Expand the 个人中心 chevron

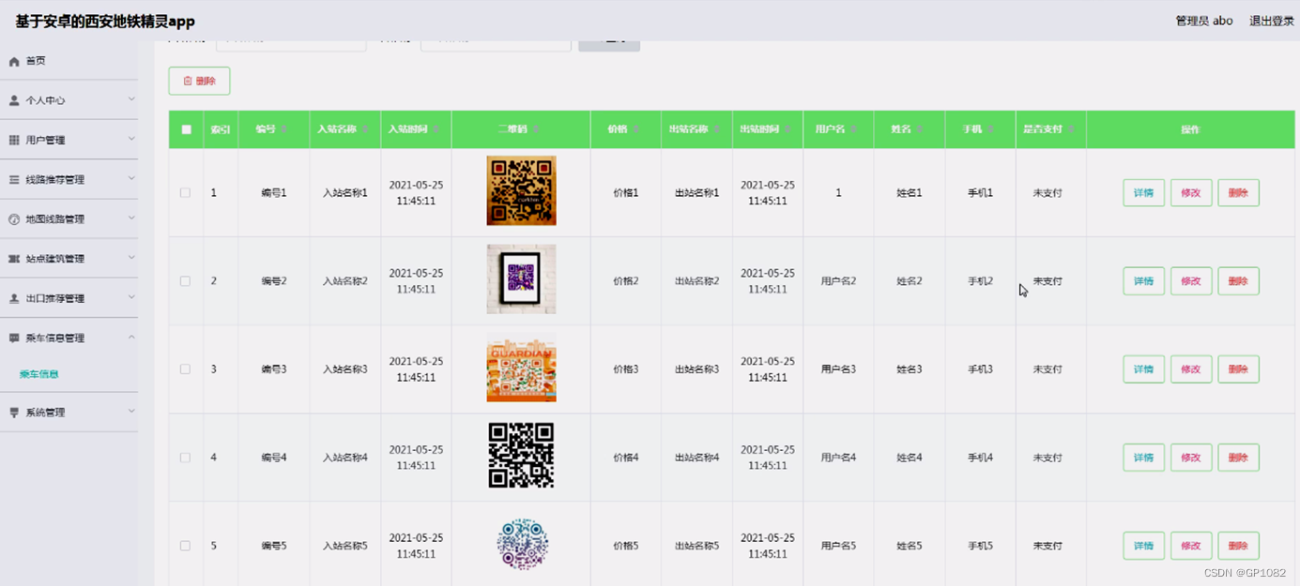pos(131,99)
